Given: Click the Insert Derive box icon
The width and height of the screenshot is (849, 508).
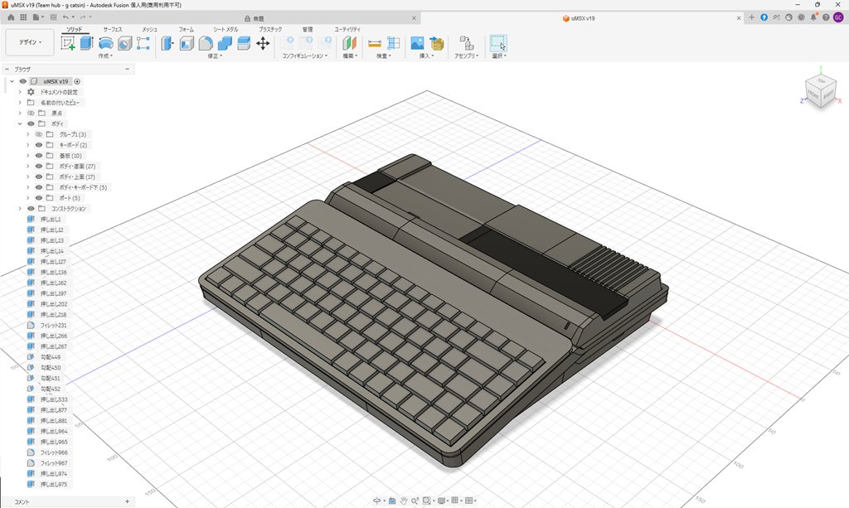Looking at the screenshot, I should (x=436, y=43).
